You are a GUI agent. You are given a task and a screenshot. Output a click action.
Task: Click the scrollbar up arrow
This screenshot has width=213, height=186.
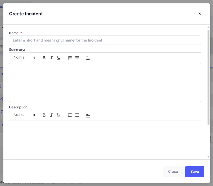point(209,27)
